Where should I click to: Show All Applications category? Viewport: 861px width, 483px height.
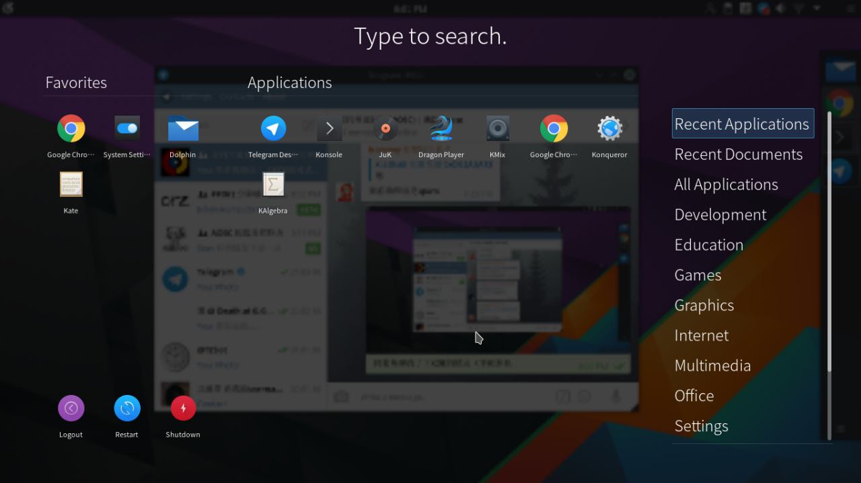(726, 184)
